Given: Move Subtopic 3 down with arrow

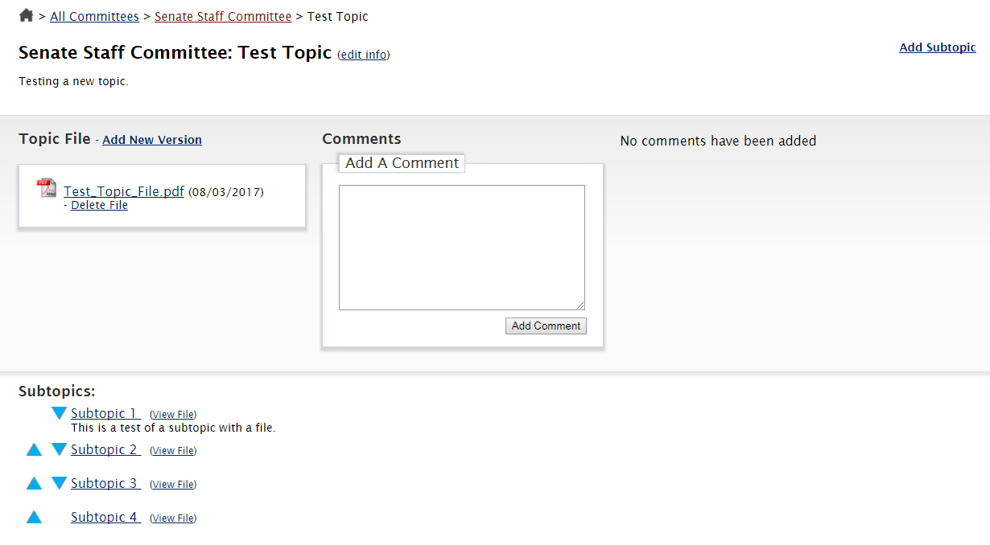Looking at the screenshot, I should pos(59,483).
